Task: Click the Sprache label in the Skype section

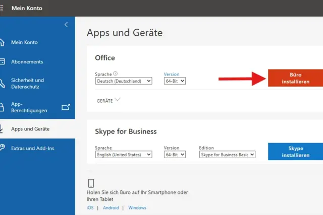Action: (103, 148)
